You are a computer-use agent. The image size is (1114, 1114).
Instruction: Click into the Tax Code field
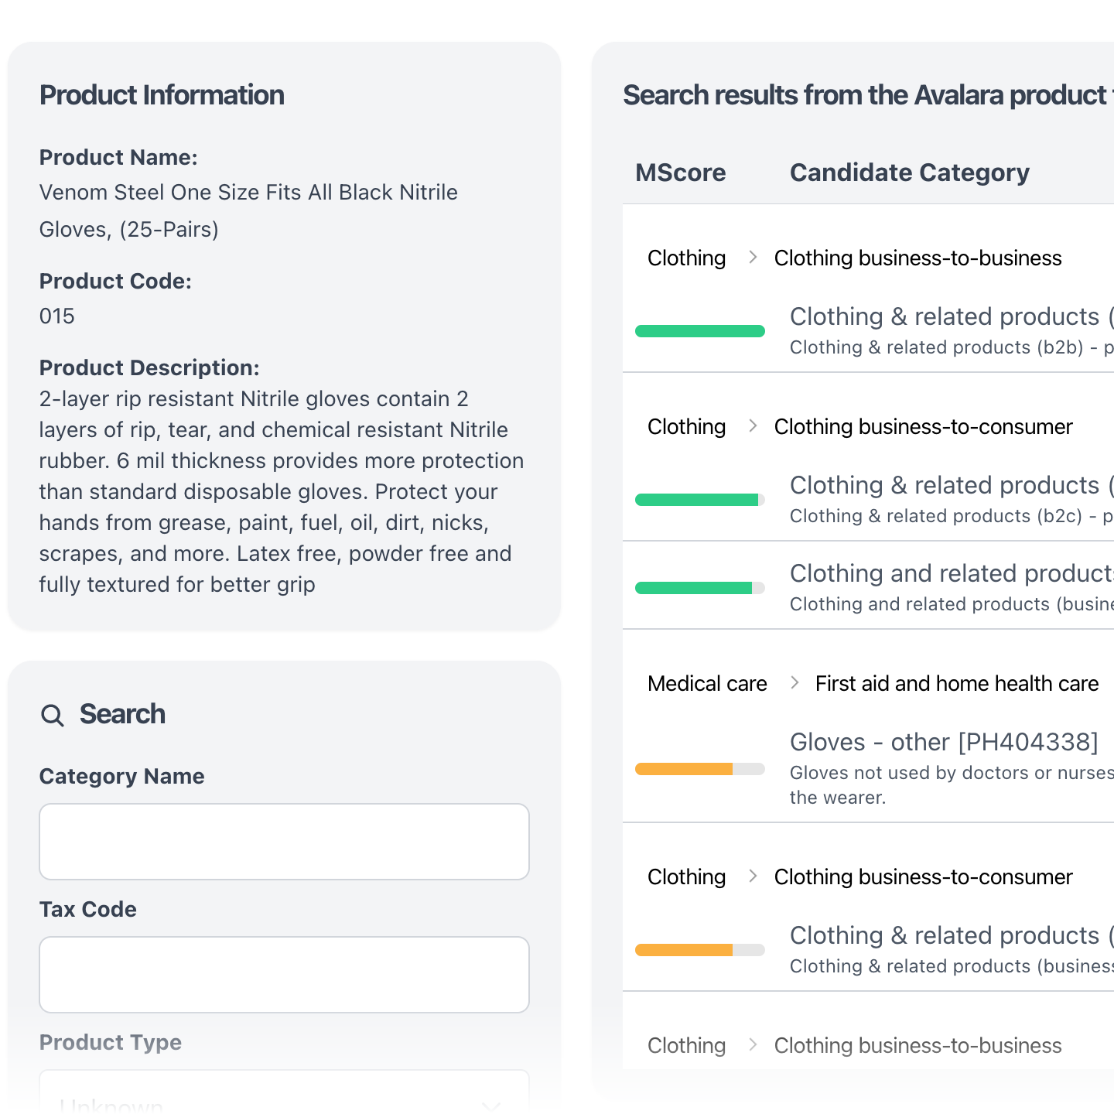tap(284, 975)
